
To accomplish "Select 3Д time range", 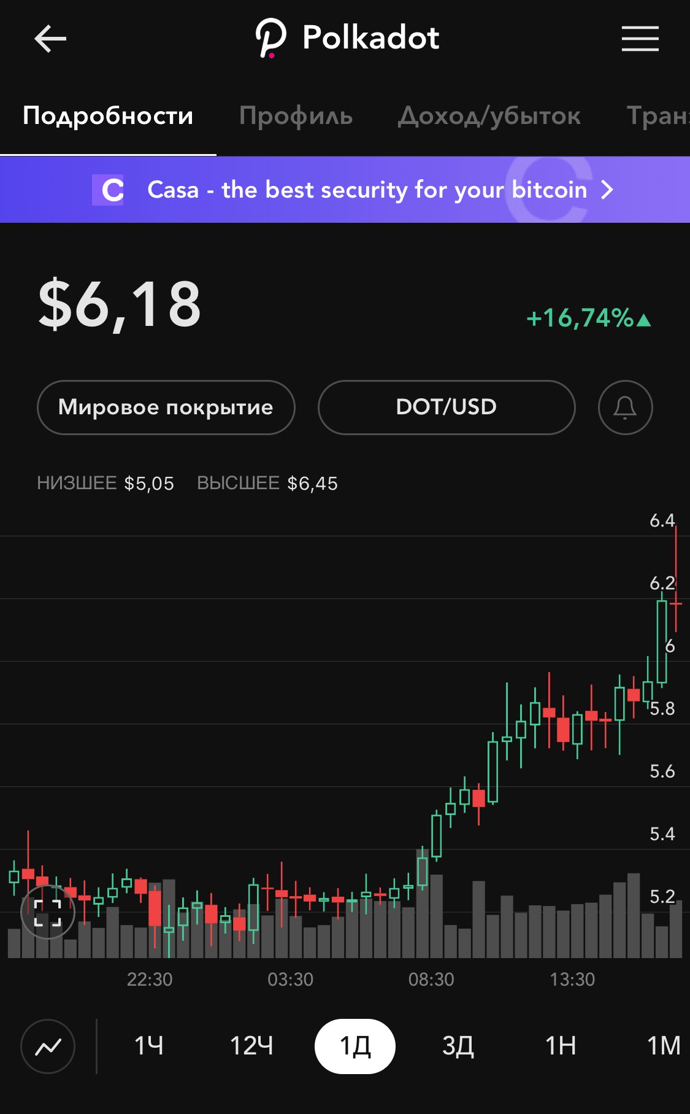I will pyautogui.click(x=458, y=1046).
